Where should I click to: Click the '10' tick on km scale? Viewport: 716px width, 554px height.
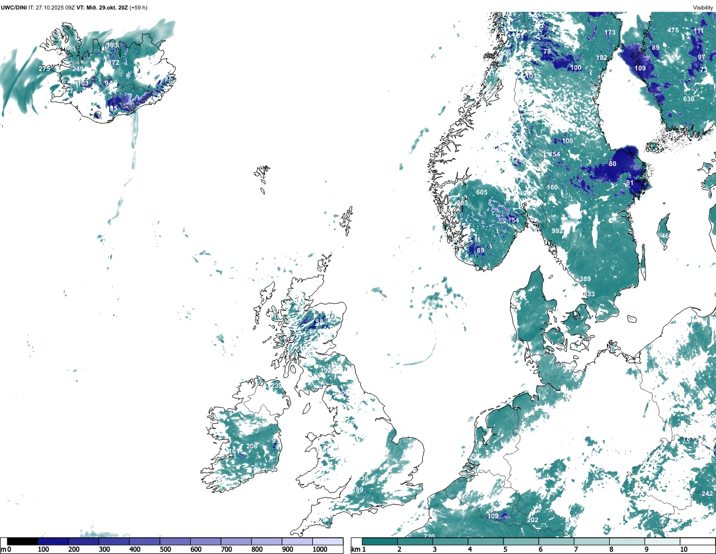684,550
